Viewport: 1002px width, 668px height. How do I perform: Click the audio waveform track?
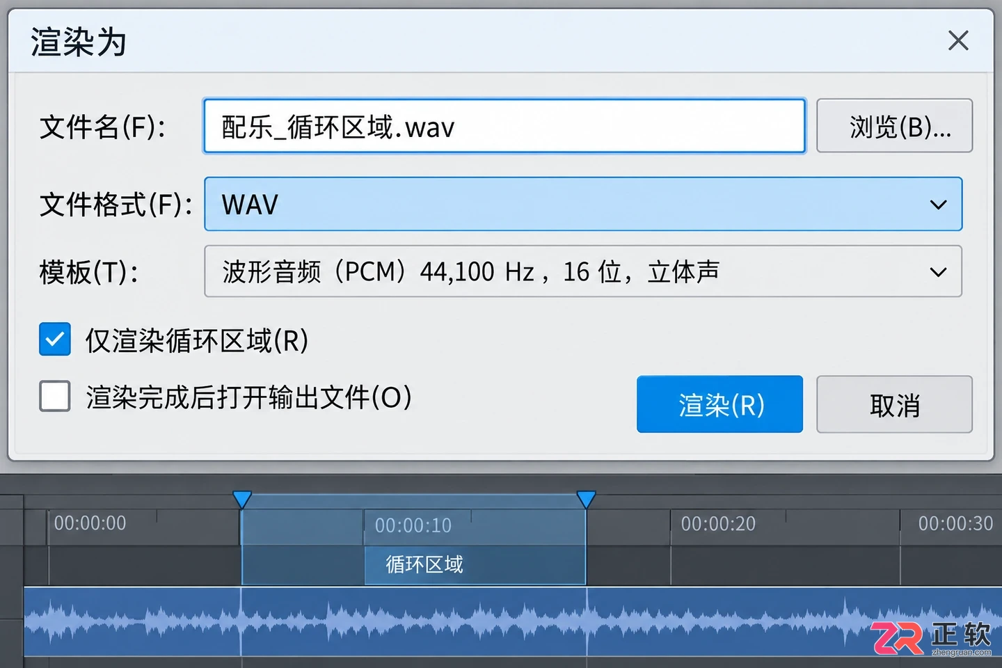click(x=513, y=621)
